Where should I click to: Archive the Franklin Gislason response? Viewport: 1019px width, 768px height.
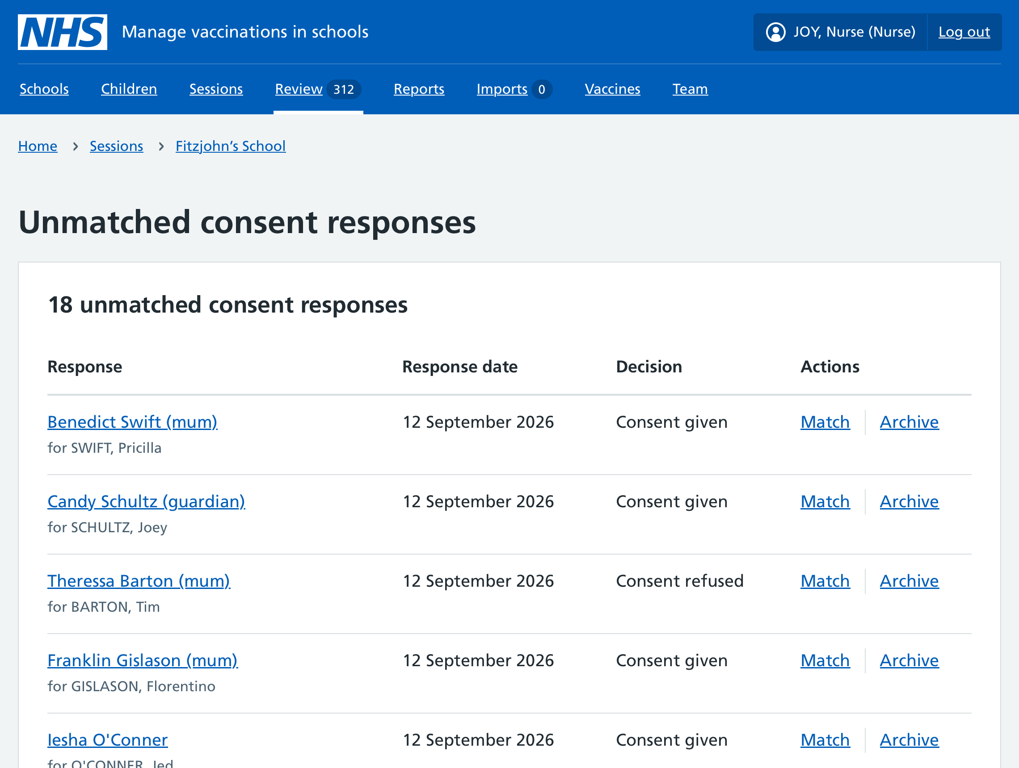pos(910,661)
